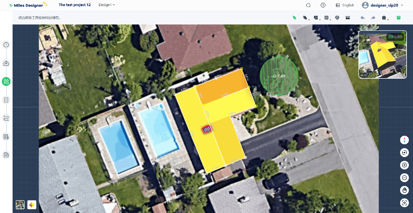Viewport: 413px width, 213px height.
Task: Switch preview to 2D mode
Action: [x=390, y=37]
